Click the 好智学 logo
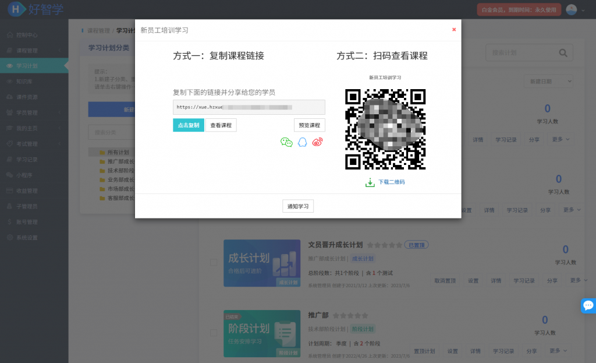The image size is (596, 363). click(x=36, y=9)
